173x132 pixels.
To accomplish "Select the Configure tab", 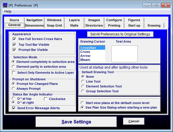I will click(114, 20).
